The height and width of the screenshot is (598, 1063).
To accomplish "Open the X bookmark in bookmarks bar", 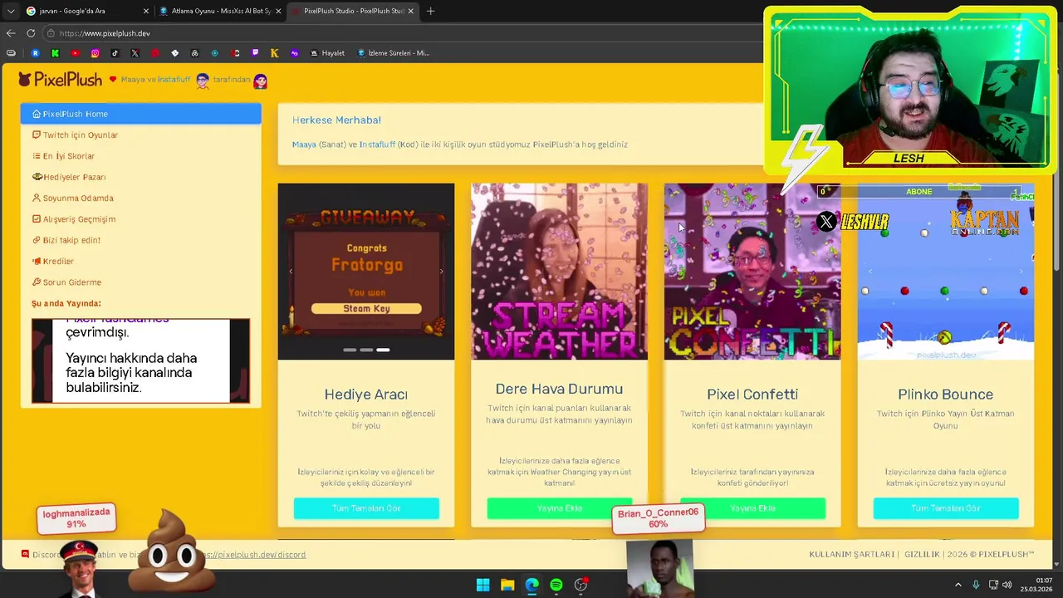I will click(135, 53).
